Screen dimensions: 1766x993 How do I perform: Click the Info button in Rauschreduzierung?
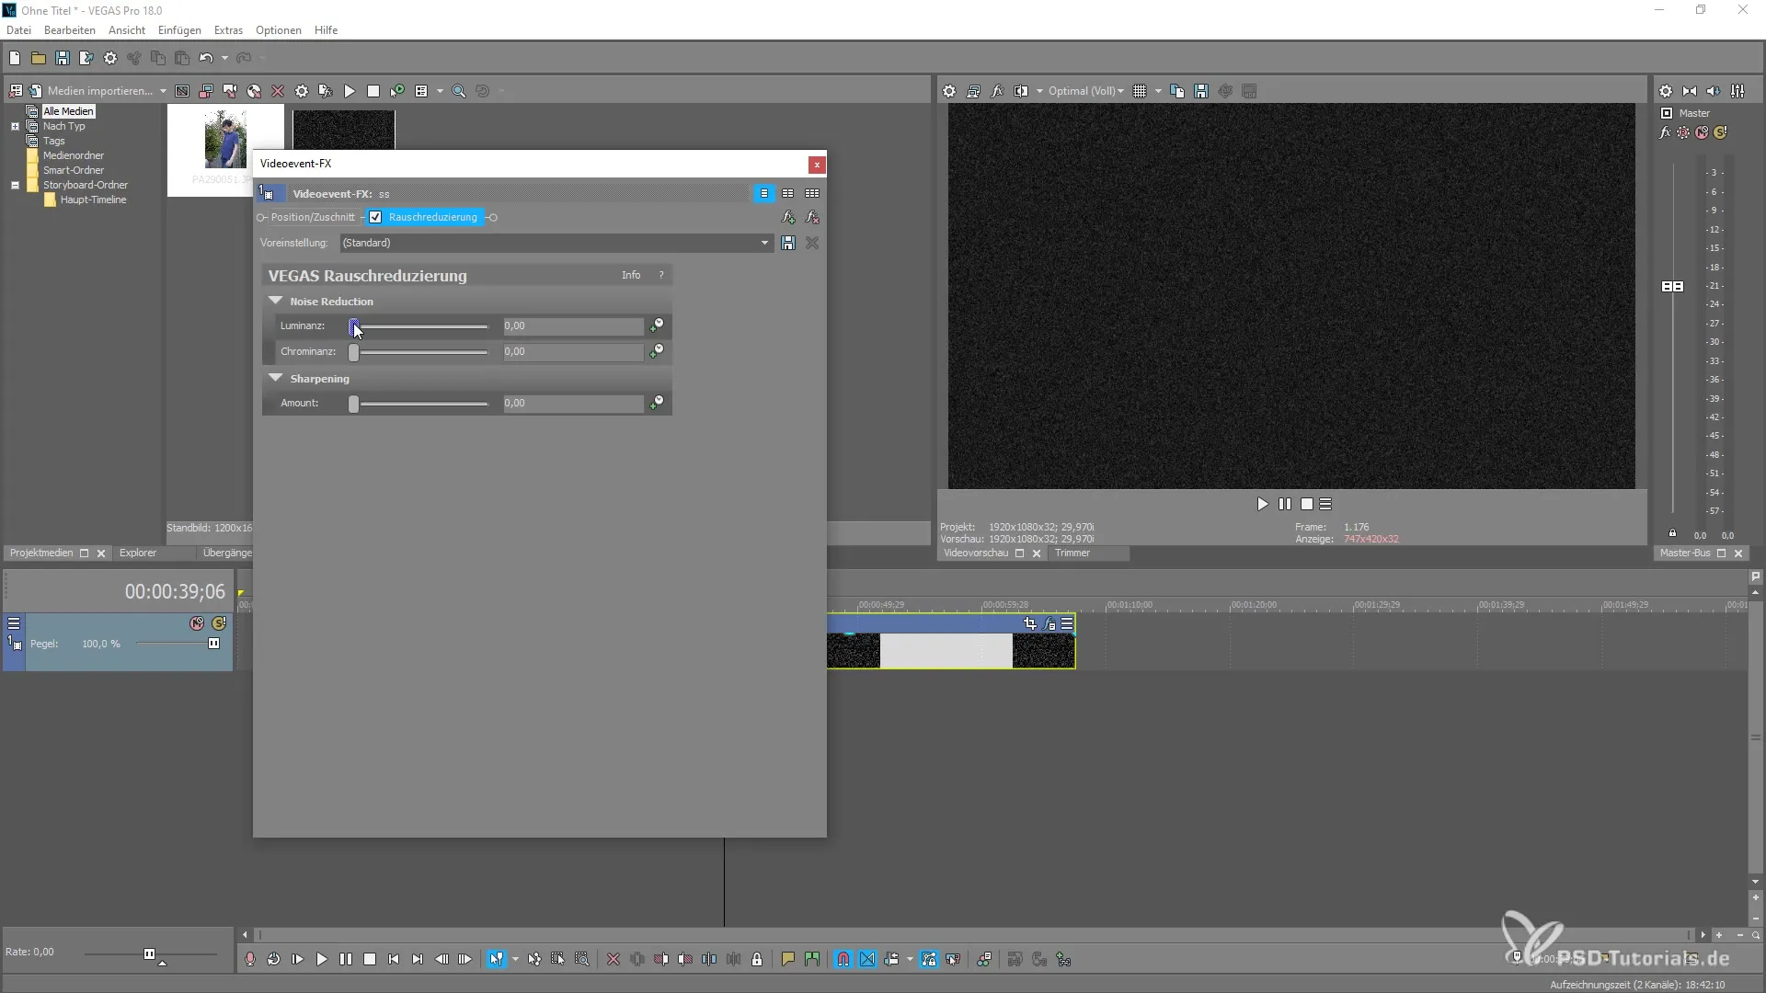pos(631,275)
